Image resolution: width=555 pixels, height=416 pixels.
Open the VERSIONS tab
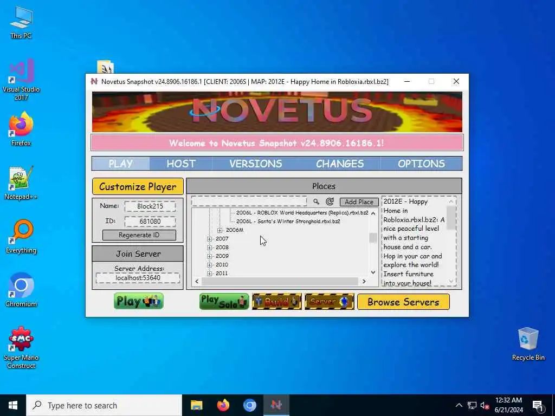point(256,164)
